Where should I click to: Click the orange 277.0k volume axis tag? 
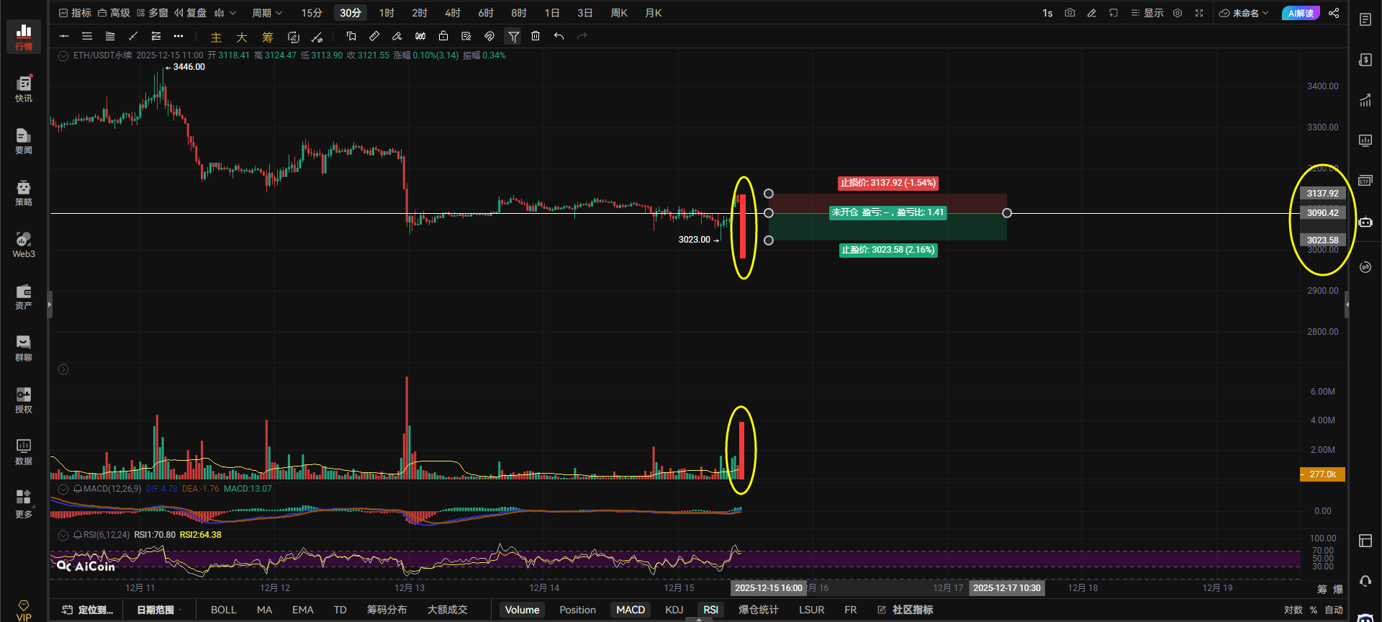[1322, 474]
